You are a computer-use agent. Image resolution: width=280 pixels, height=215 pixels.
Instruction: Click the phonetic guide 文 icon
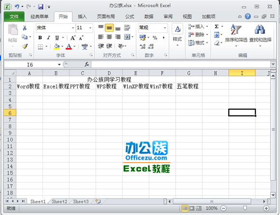84,47
